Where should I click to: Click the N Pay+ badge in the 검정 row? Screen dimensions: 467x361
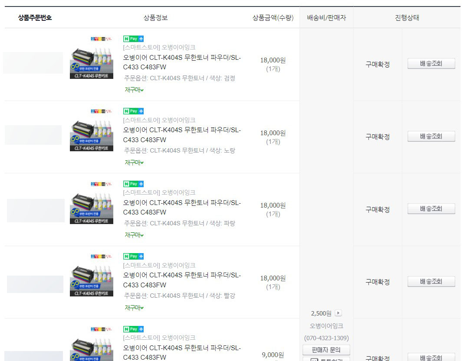click(x=133, y=39)
